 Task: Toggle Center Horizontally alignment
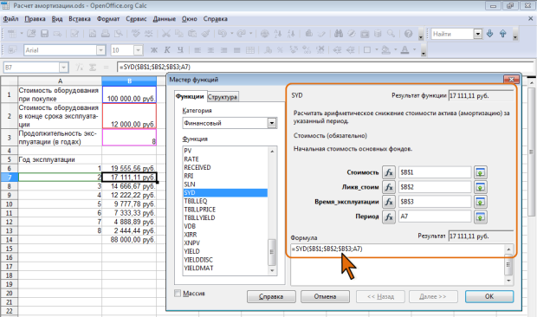(x=210, y=50)
